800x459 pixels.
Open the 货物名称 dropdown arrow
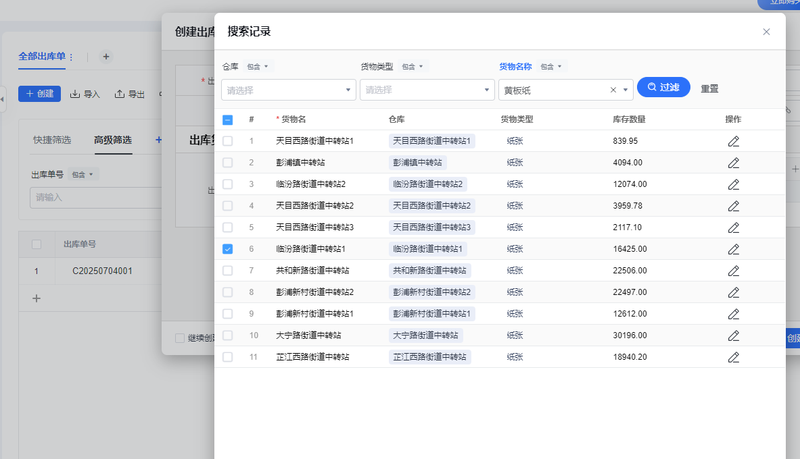point(626,90)
